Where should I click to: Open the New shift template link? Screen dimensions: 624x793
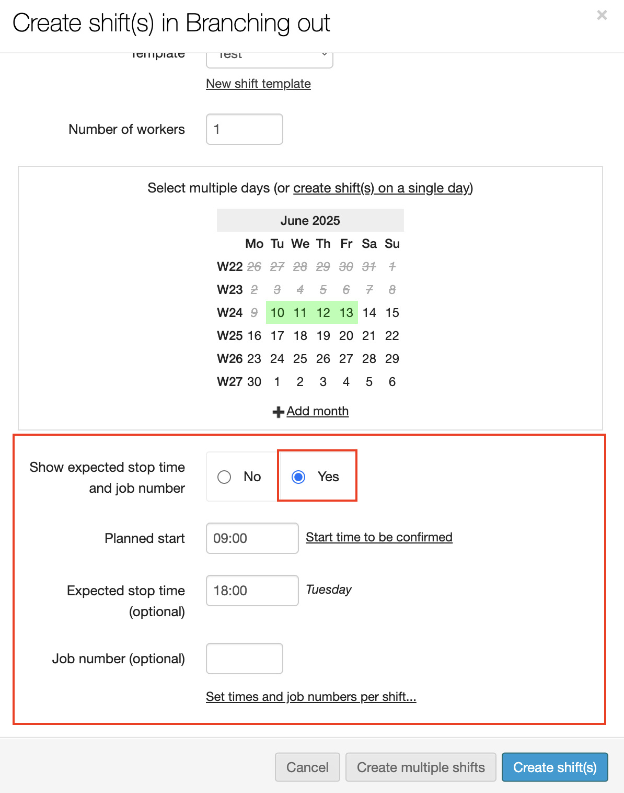click(x=258, y=84)
